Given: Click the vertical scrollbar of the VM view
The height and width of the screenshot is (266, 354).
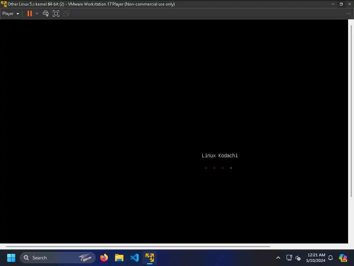Looking at the screenshot, I should point(351,111).
